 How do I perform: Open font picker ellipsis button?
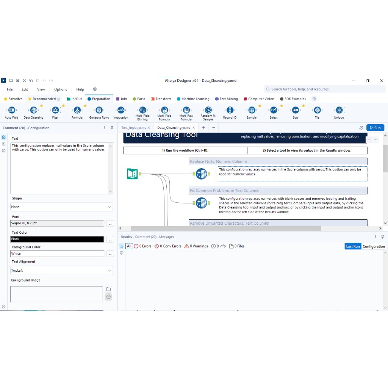[110, 224]
